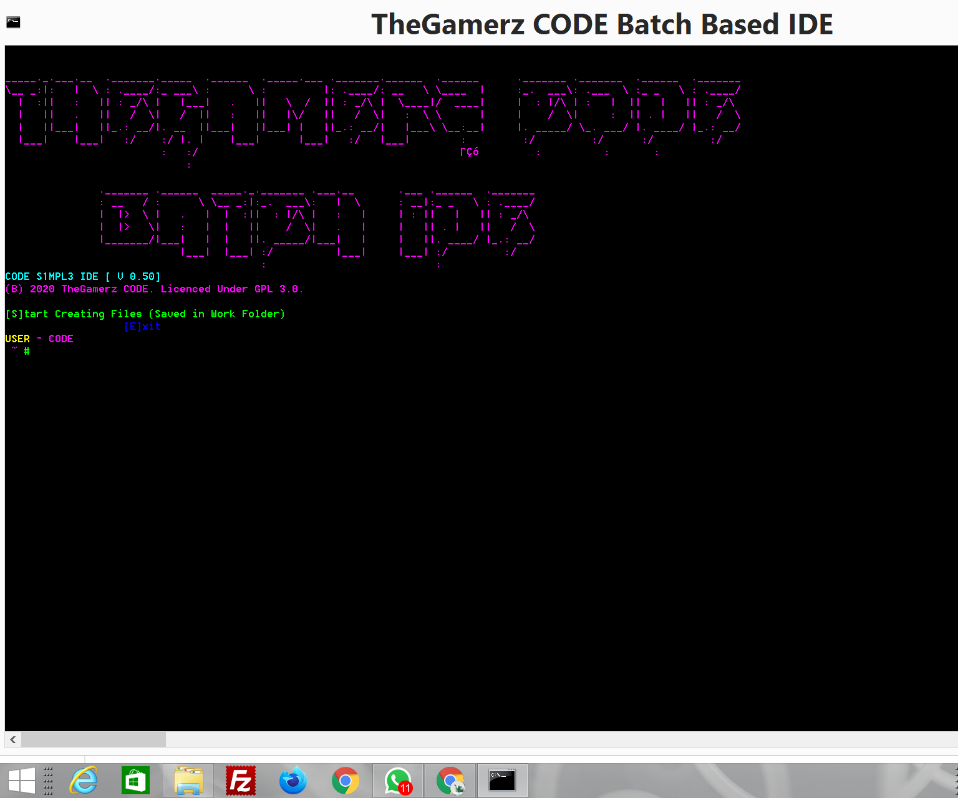
Task: Click the pinned apps grid beside the Start button
Action: click(48, 780)
